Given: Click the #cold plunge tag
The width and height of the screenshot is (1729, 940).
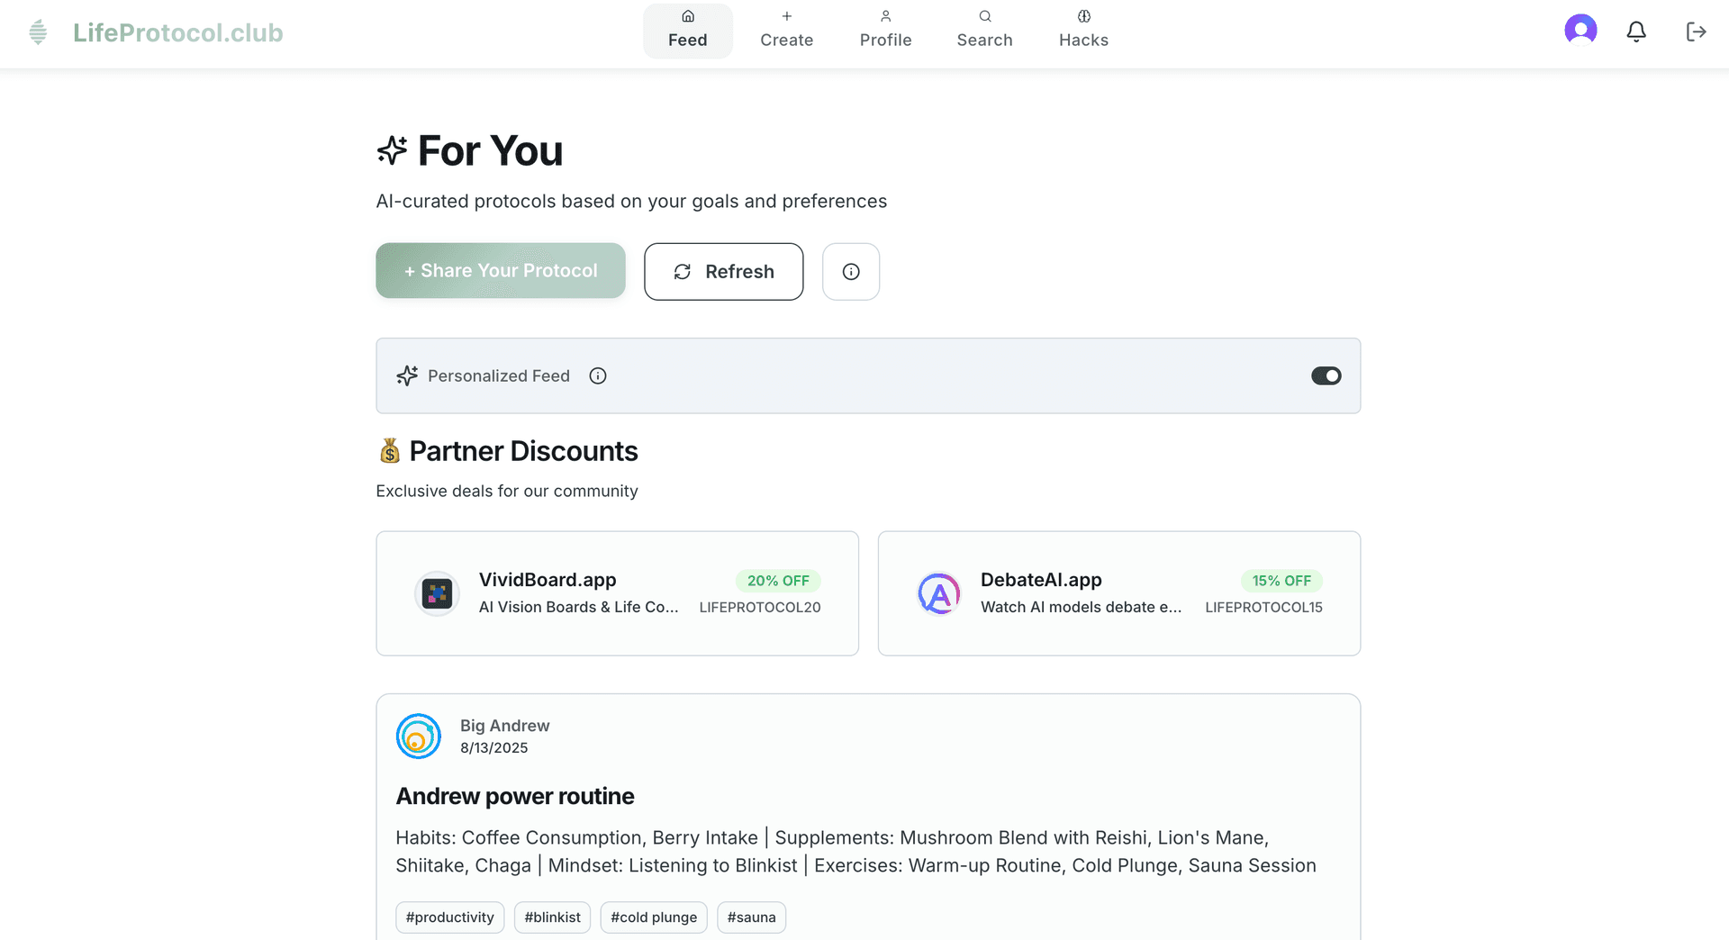Looking at the screenshot, I should click(x=654, y=917).
